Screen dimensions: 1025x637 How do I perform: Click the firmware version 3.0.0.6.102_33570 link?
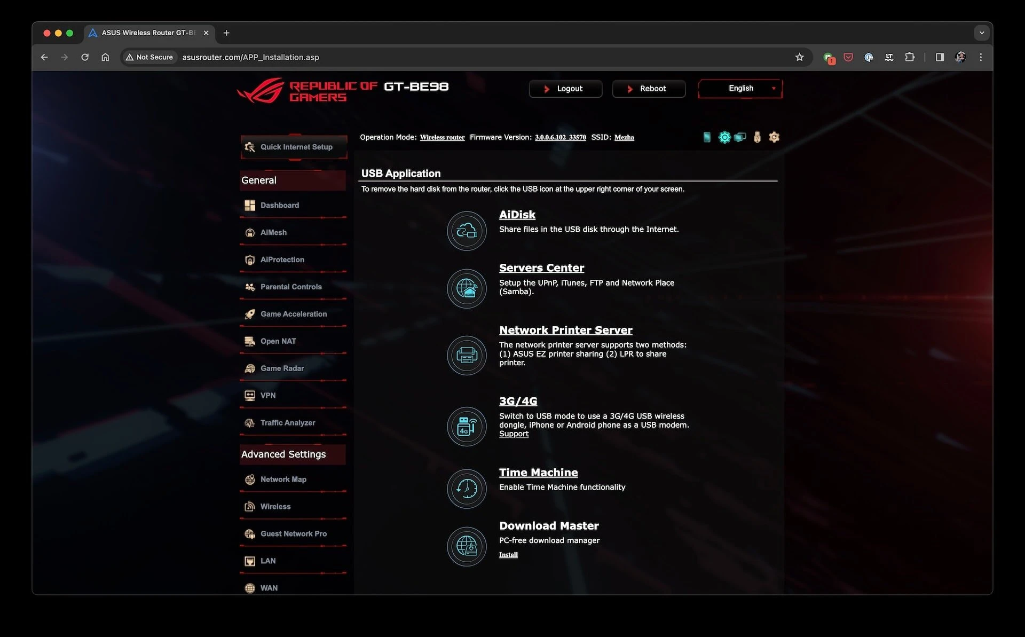[560, 138]
